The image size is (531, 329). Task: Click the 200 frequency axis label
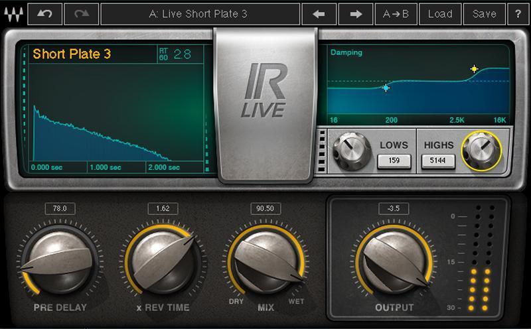[391, 120]
